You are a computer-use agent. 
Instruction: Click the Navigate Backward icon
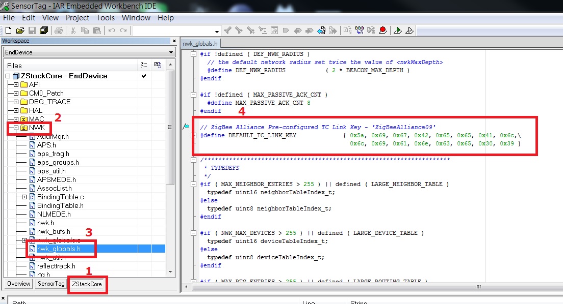click(321, 31)
